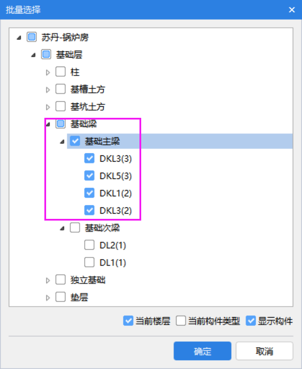
Task: Check the 基坑土方 checkbox
Action: coord(61,106)
